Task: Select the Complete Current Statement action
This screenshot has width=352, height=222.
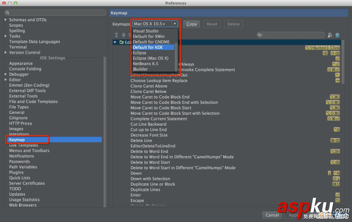Action: click(x=159, y=119)
